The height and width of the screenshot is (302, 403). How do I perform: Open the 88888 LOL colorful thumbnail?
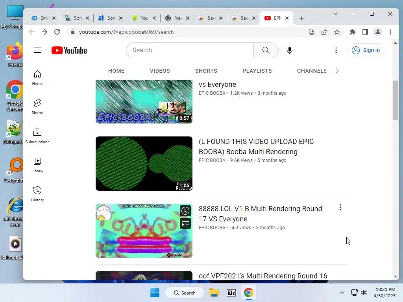144,231
